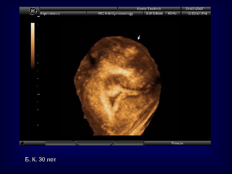Click the 65Hz frame rate value
This screenshot has height=174, width=232.
(172, 14)
